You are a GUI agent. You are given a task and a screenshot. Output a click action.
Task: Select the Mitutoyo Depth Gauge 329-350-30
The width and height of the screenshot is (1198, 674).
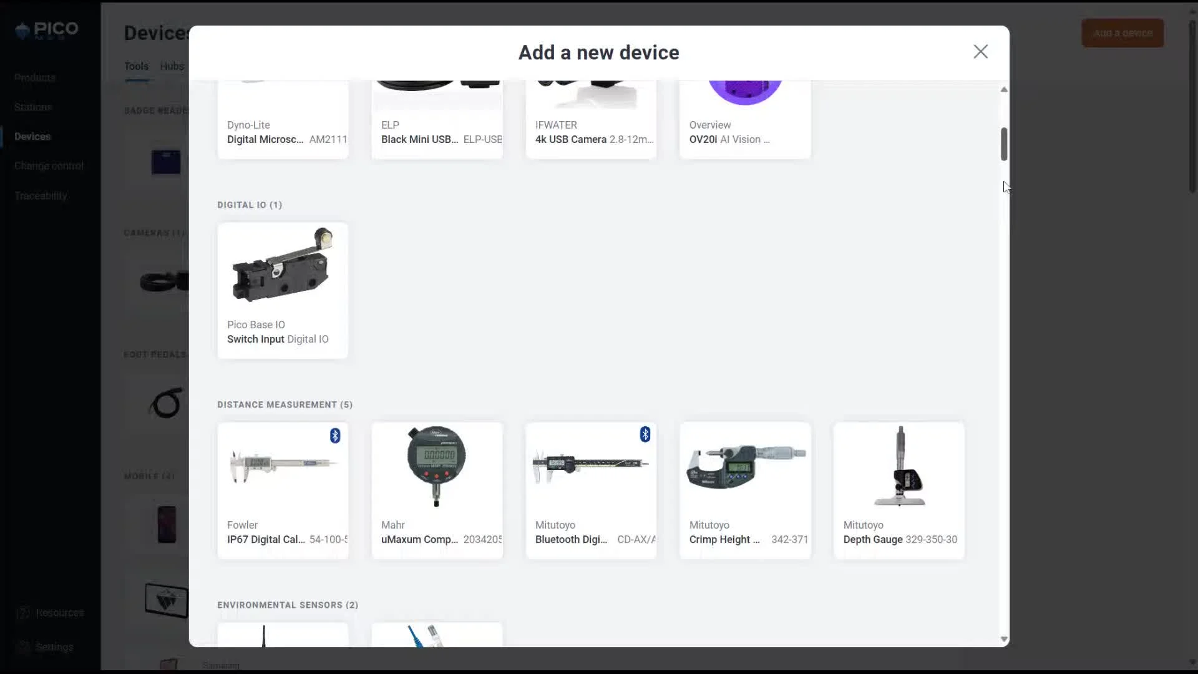899,491
